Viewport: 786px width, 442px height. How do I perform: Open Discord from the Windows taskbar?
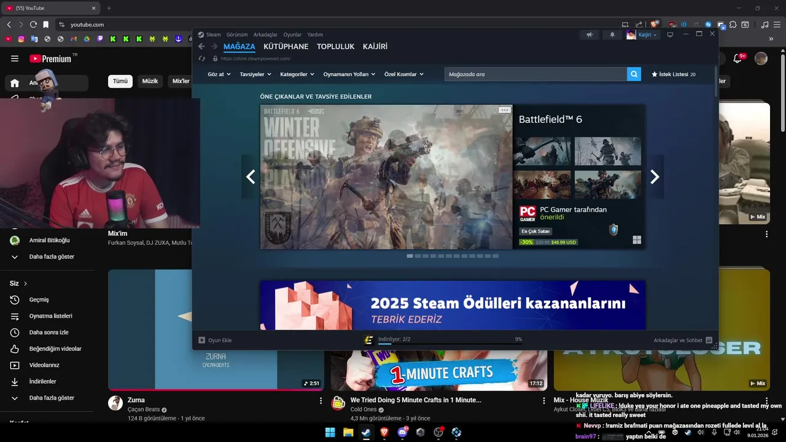pos(403,432)
